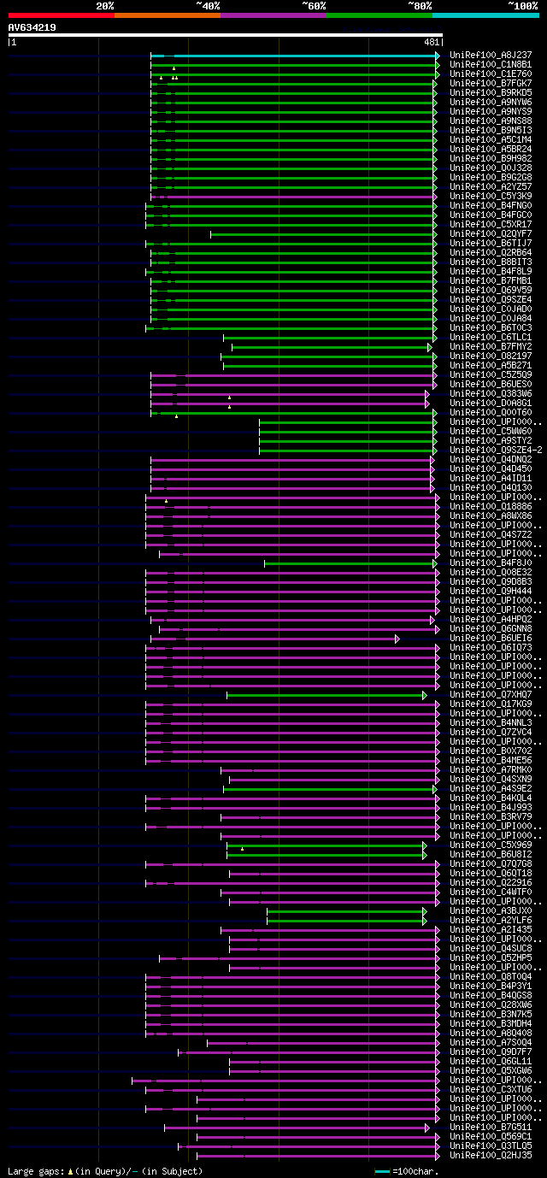
Task: Click the query end position 481
Action: coord(431,42)
